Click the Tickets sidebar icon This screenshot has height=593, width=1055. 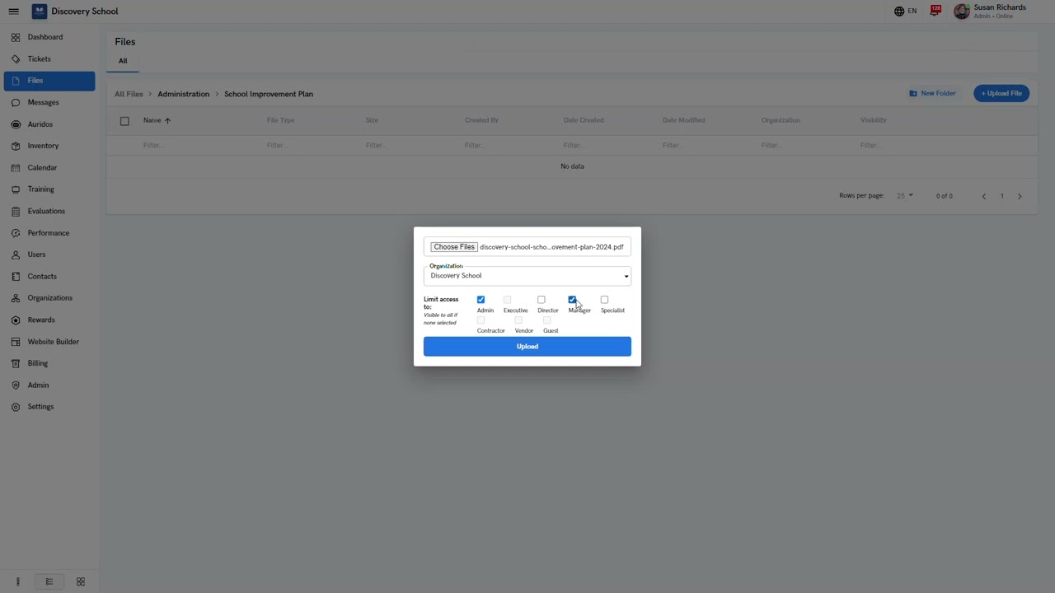[x=16, y=59]
